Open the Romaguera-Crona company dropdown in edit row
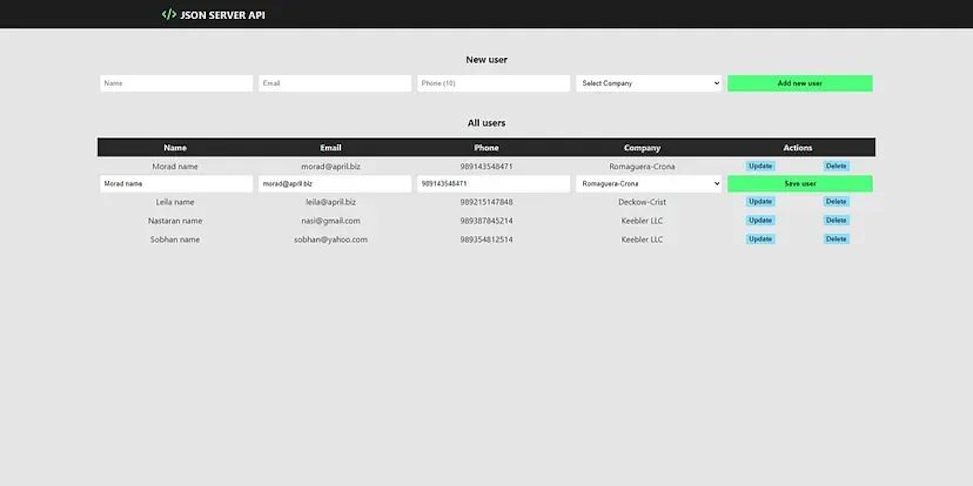 click(648, 183)
